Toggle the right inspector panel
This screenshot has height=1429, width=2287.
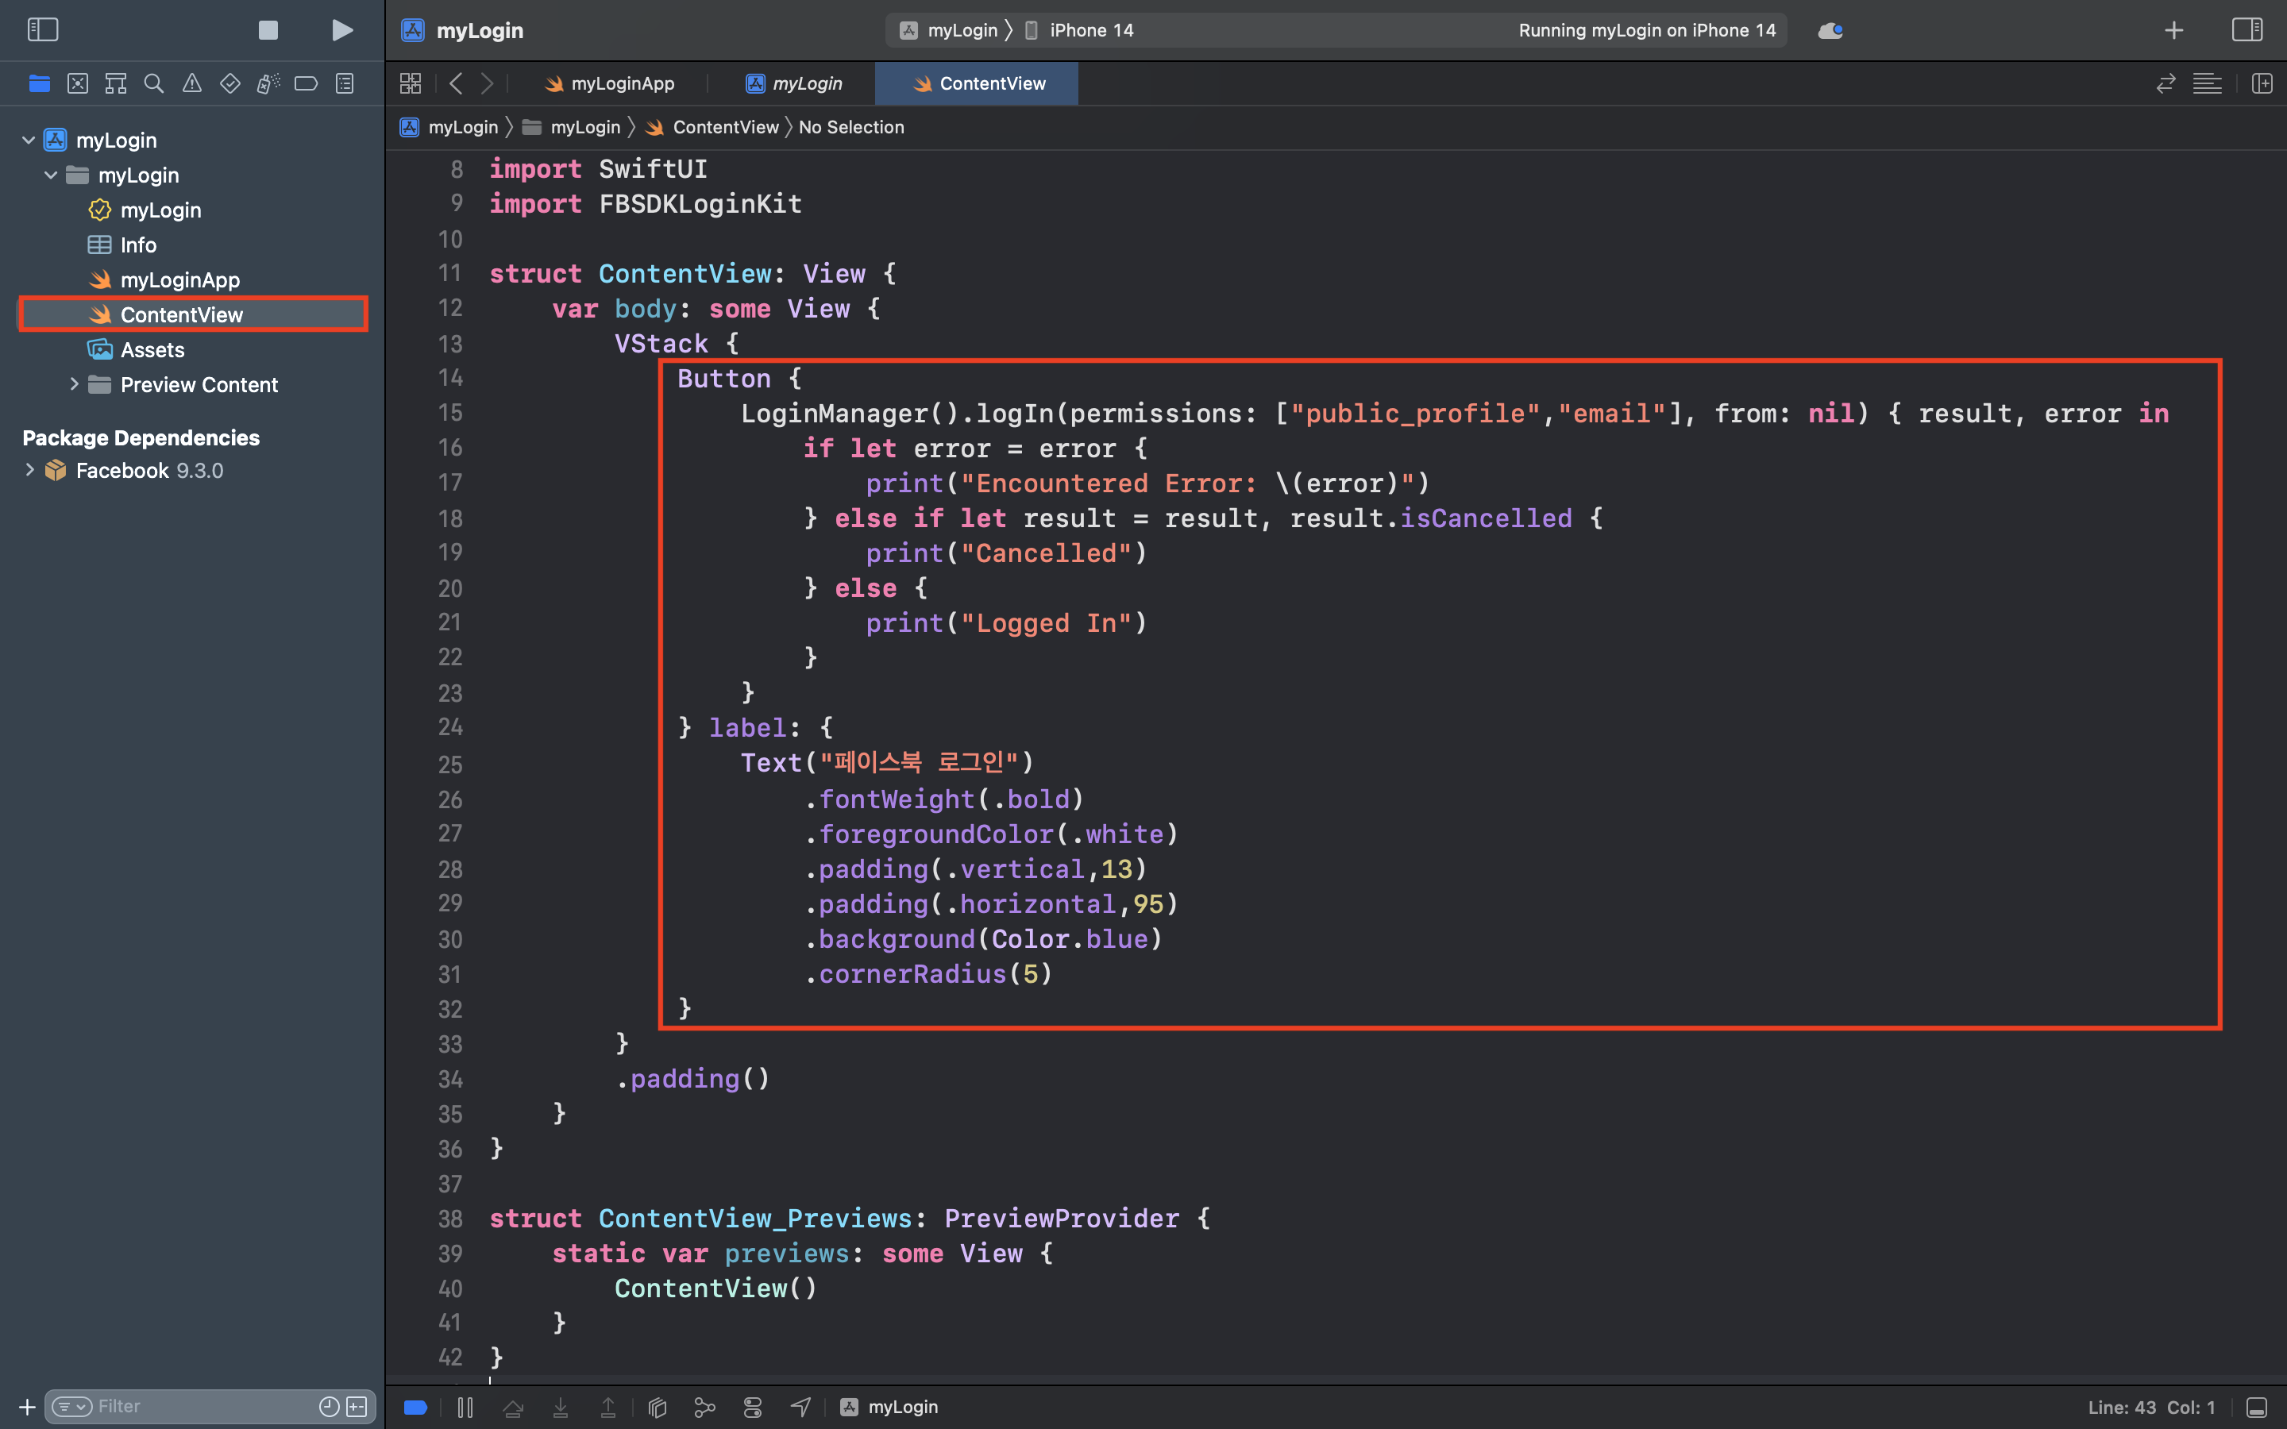[x=2247, y=30]
